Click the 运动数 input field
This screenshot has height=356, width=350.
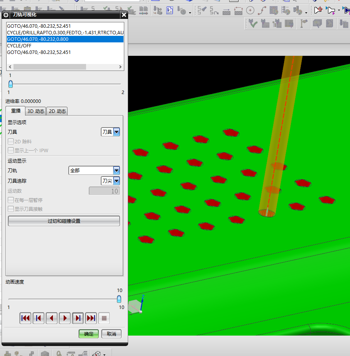point(105,191)
